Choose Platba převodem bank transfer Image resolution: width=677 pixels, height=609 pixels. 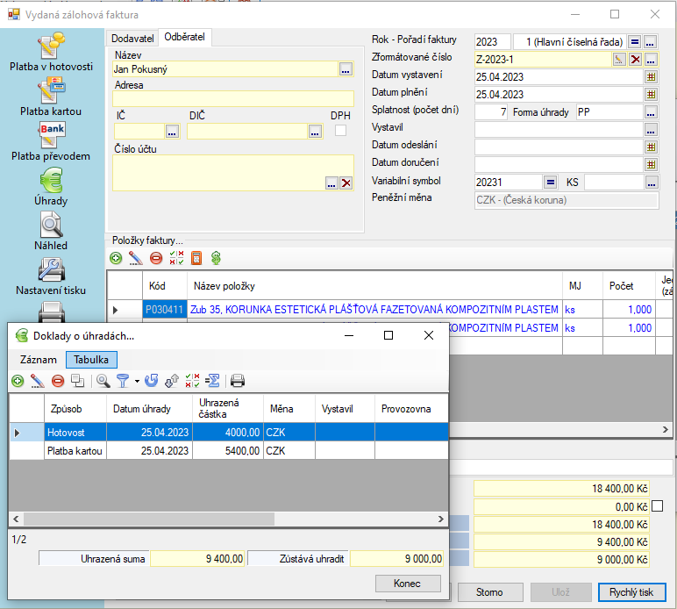(51, 141)
